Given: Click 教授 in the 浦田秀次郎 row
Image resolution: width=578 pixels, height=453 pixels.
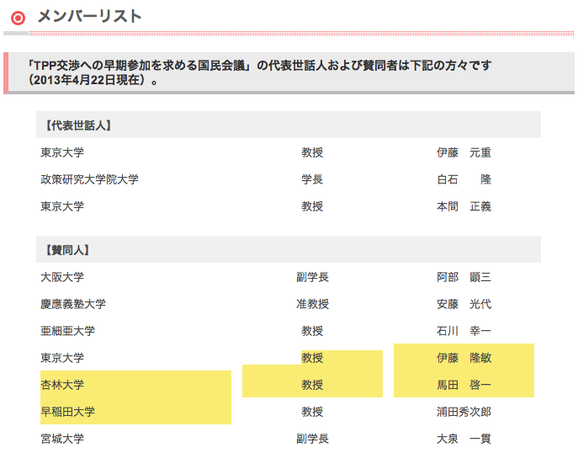Looking at the screenshot, I should pos(312,412).
